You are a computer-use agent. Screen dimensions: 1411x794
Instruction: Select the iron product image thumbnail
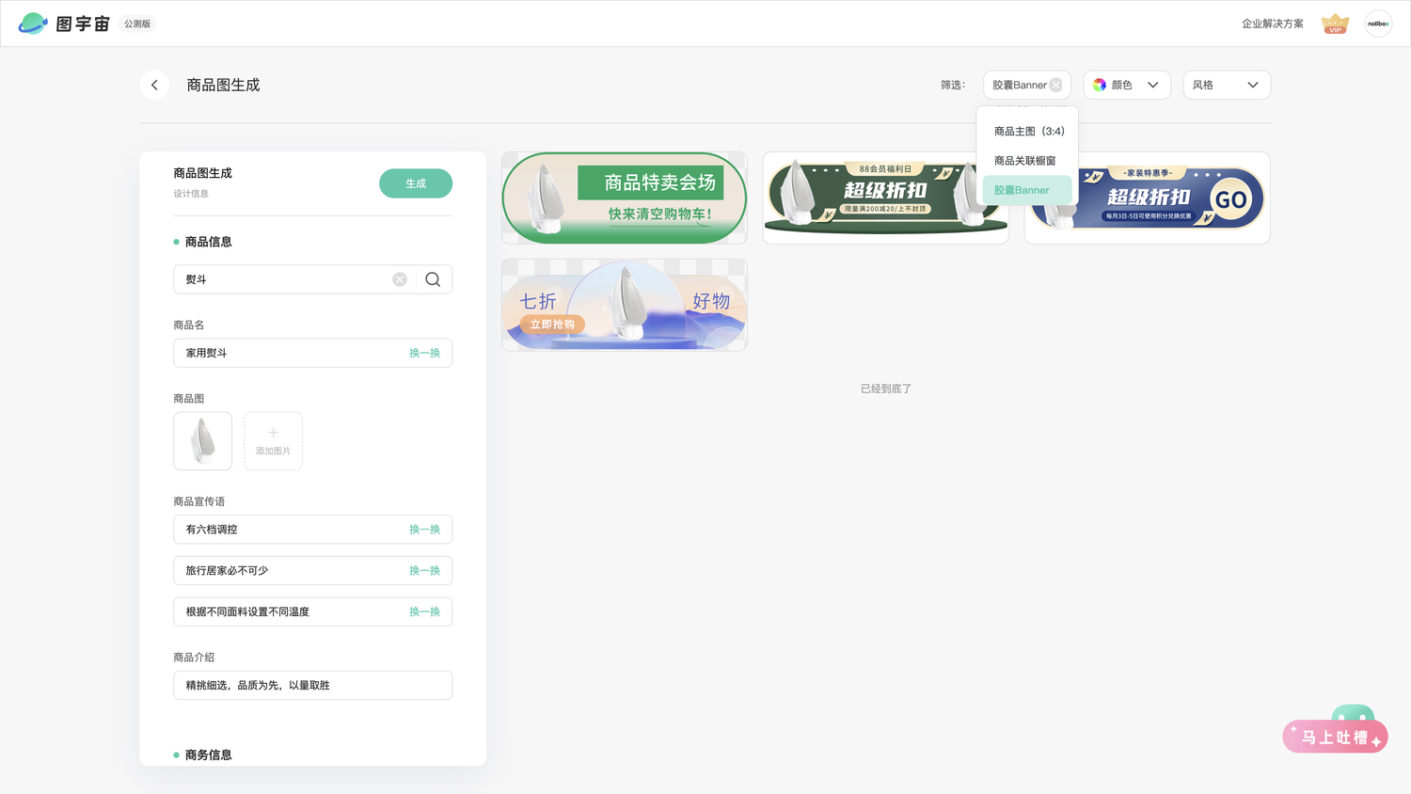pos(202,441)
